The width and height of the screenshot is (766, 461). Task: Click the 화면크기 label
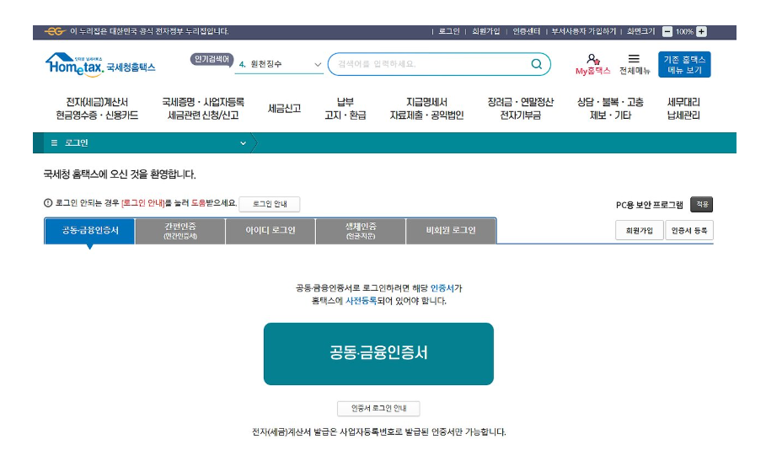pyautogui.click(x=640, y=32)
